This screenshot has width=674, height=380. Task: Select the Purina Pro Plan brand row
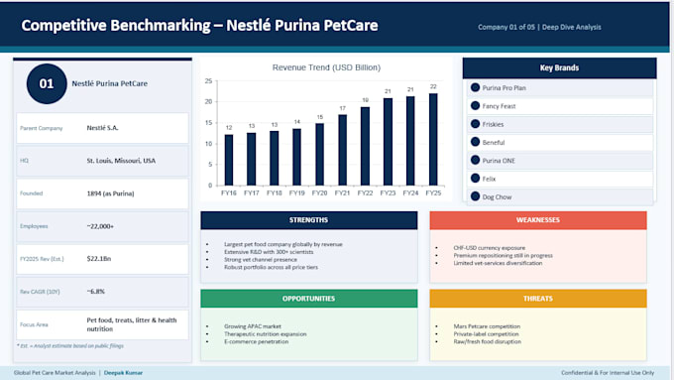[560, 87]
